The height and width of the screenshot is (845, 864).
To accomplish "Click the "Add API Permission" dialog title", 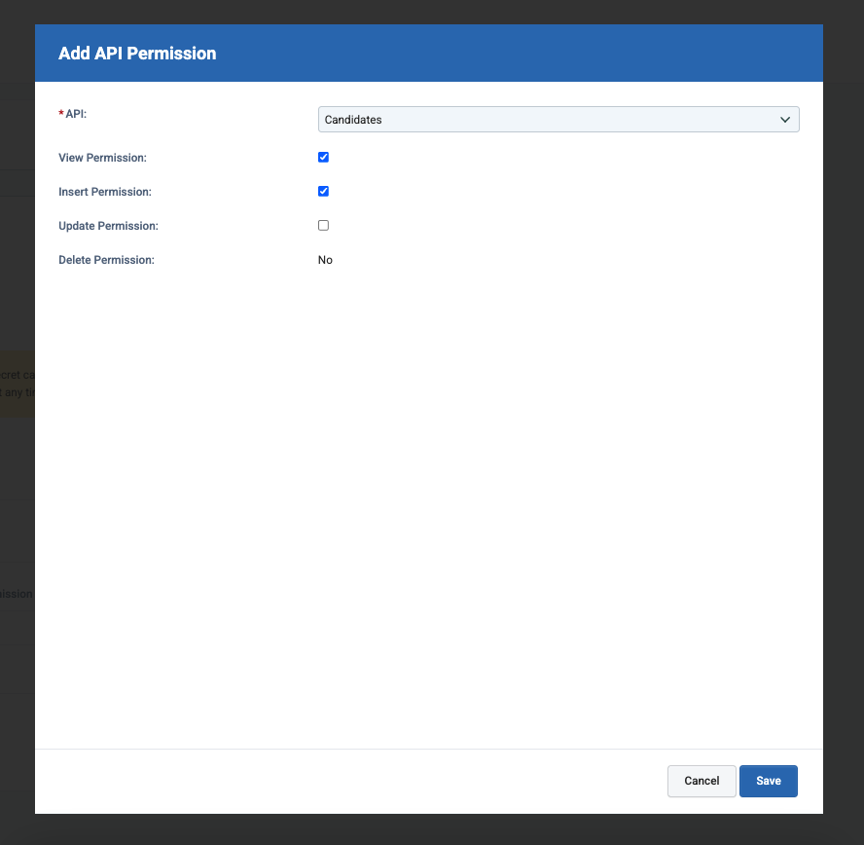I will coord(137,54).
